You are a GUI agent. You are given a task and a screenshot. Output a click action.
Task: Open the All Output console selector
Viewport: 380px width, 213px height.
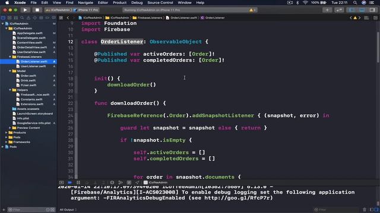(68, 209)
